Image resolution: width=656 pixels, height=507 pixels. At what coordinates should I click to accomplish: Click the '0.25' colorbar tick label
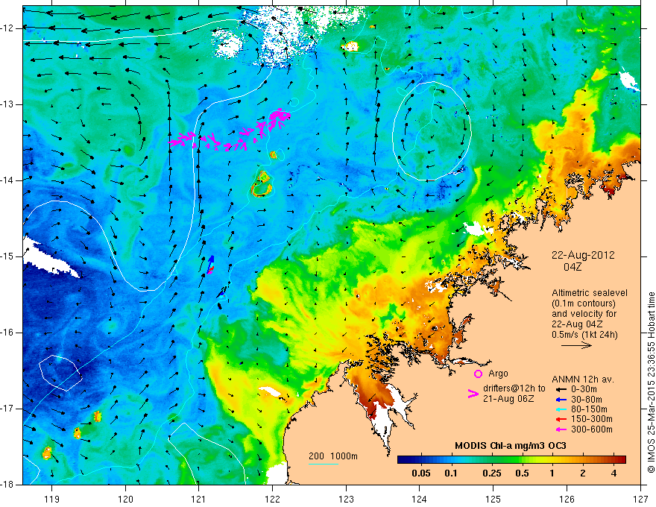491,473
